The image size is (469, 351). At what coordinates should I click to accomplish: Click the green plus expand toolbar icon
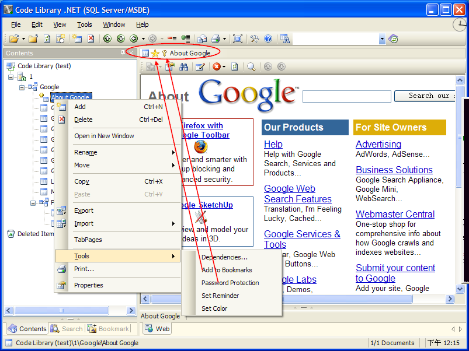pos(186,39)
